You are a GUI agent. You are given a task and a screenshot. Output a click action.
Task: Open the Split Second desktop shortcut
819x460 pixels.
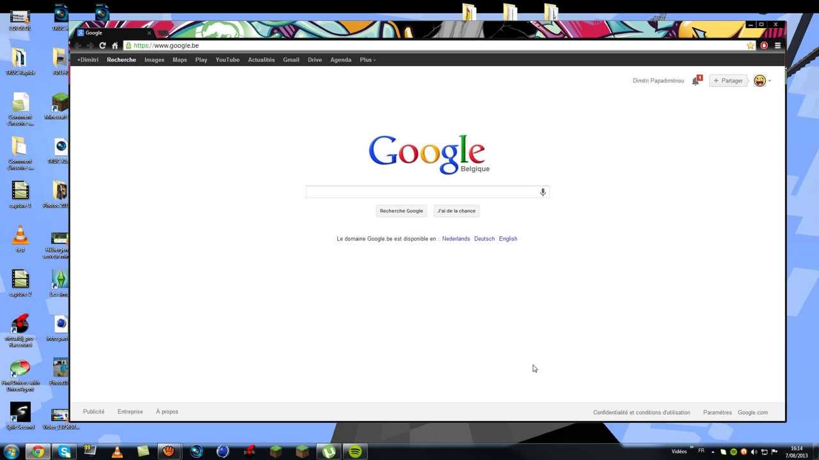[20, 416]
